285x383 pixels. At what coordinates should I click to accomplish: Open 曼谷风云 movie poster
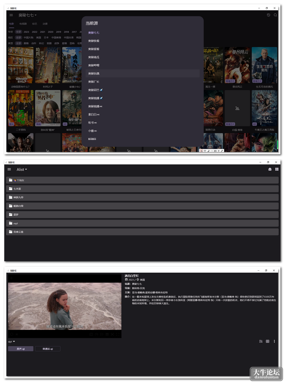point(237,65)
